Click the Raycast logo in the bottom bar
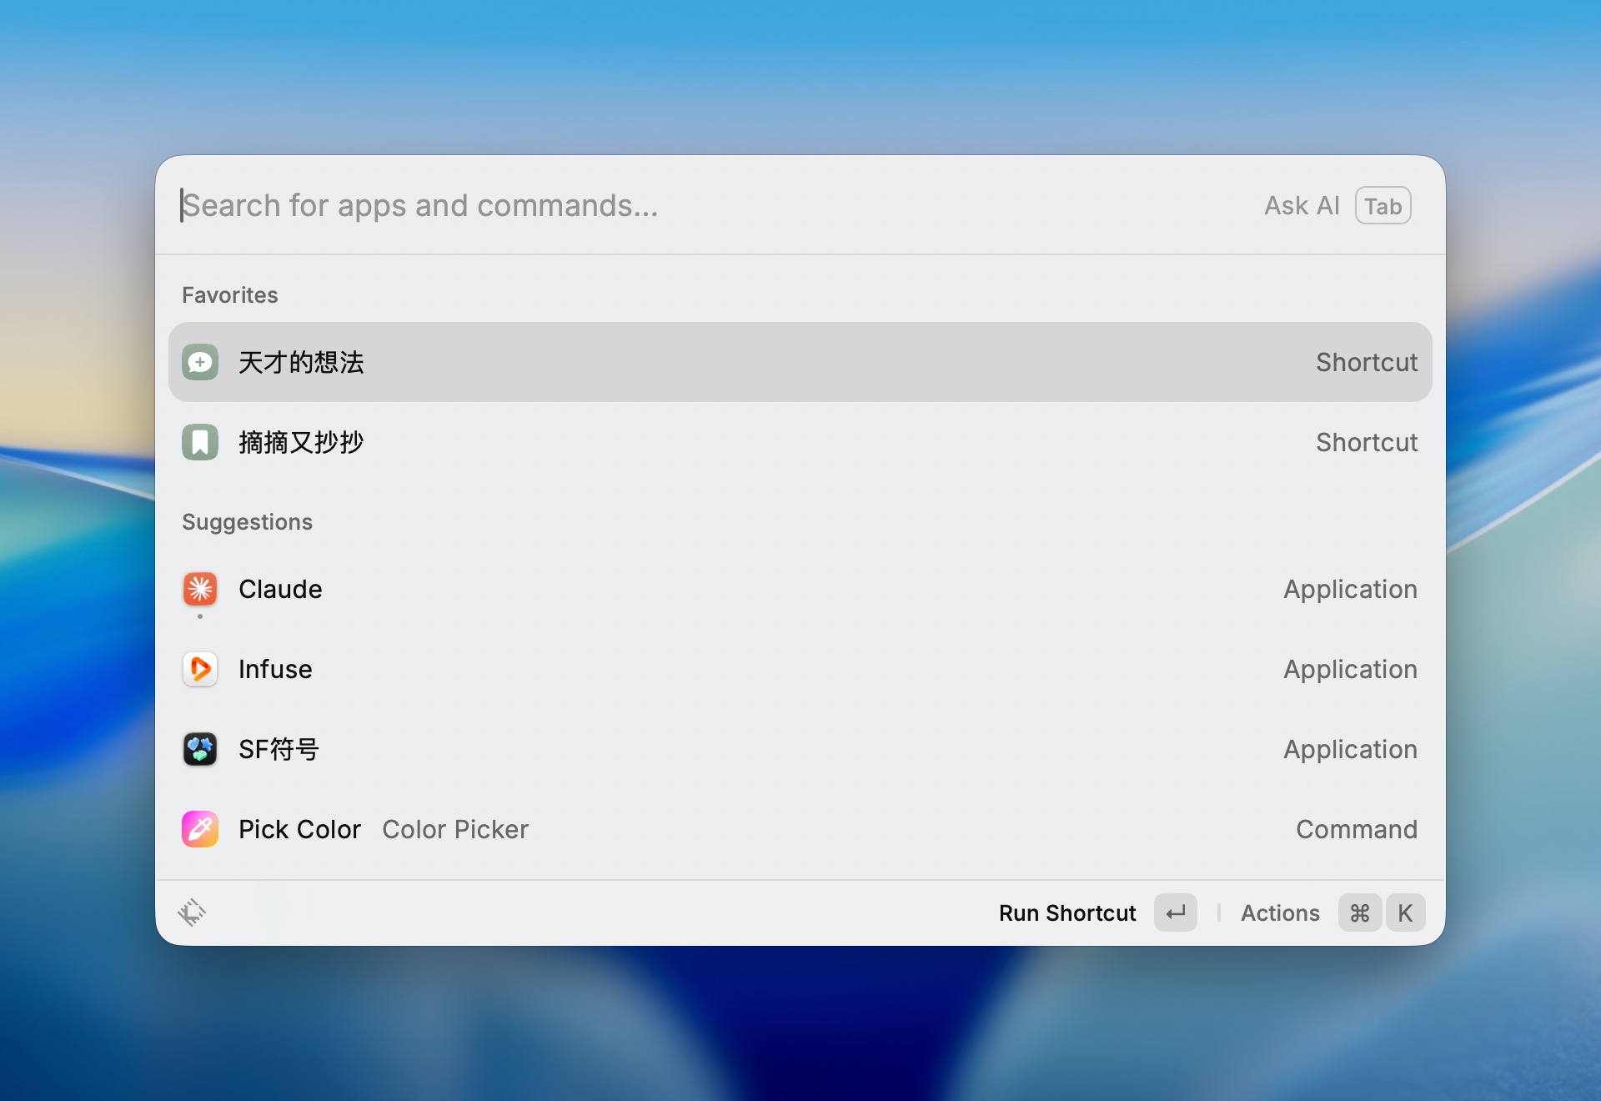This screenshot has height=1101, width=1601. (192, 912)
